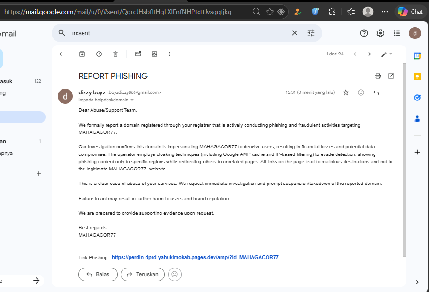429x292 pixels.
Task: Click the browser zoom-out magnifier icon
Action: click(x=256, y=12)
